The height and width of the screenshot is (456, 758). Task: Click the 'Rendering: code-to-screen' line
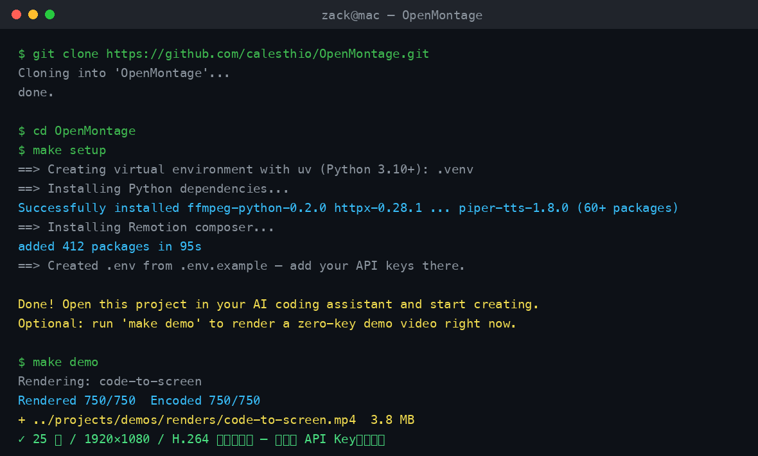110,381
